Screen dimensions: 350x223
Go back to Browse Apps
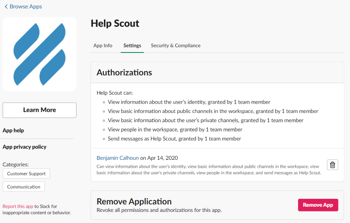click(26, 7)
